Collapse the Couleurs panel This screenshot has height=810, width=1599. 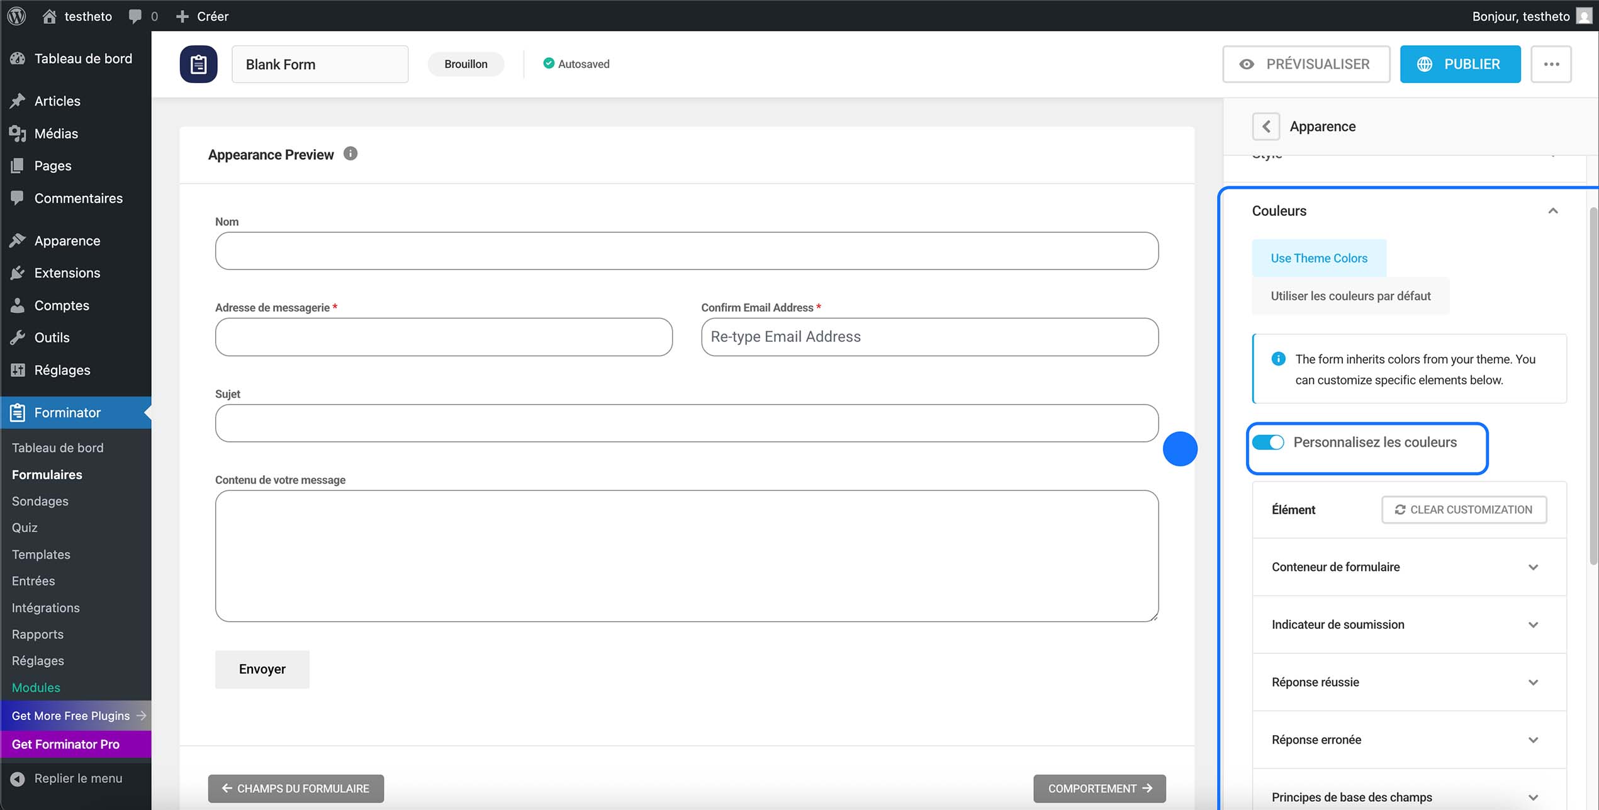pos(1553,210)
